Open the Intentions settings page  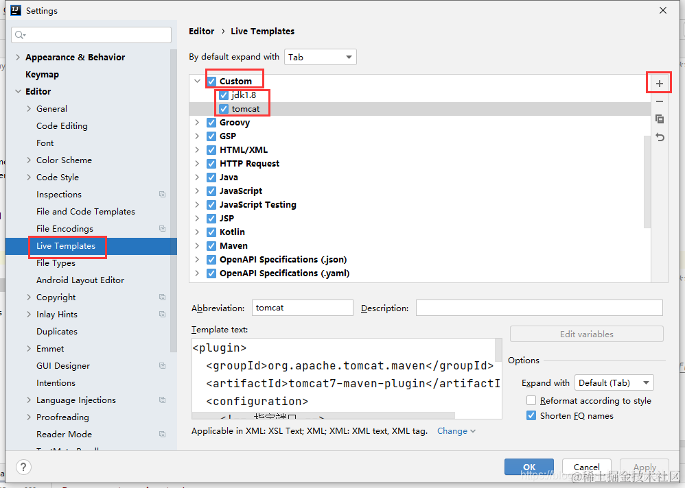(x=56, y=383)
